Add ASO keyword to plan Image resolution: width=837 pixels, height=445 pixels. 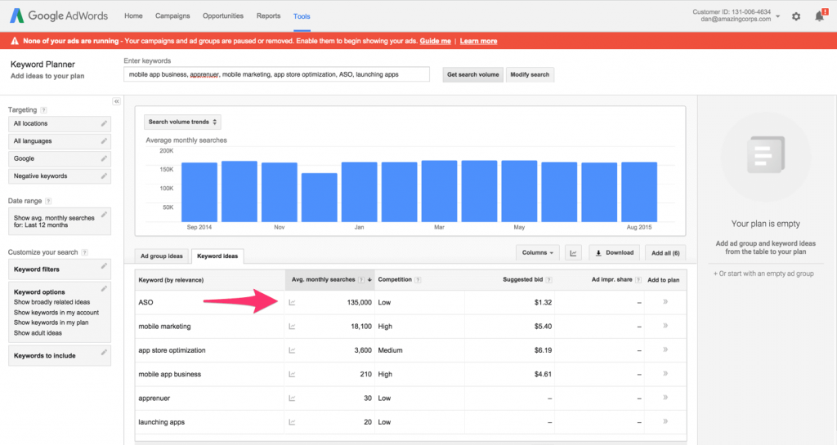(665, 301)
